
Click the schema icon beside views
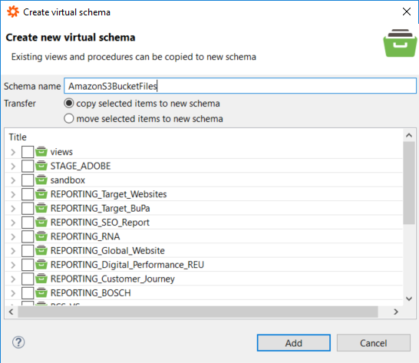(x=41, y=151)
